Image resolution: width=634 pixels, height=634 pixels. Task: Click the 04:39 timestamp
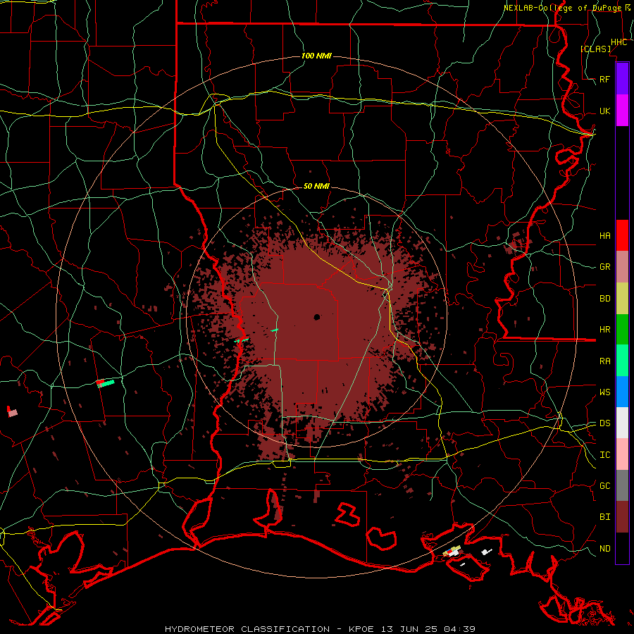[x=459, y=629]
